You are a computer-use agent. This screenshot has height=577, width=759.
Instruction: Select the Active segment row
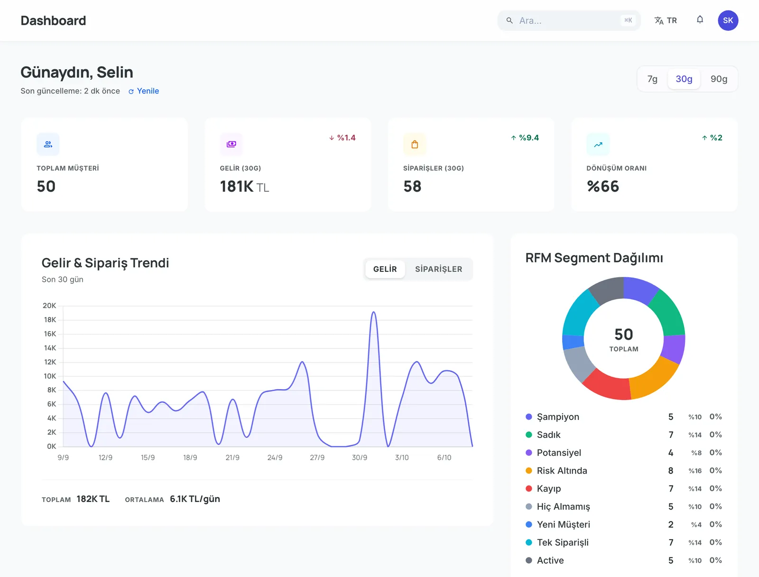click(x=624, y=560)
